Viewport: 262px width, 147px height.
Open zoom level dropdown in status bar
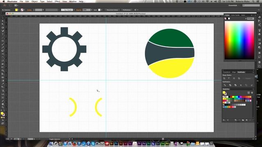click(20, 139)
